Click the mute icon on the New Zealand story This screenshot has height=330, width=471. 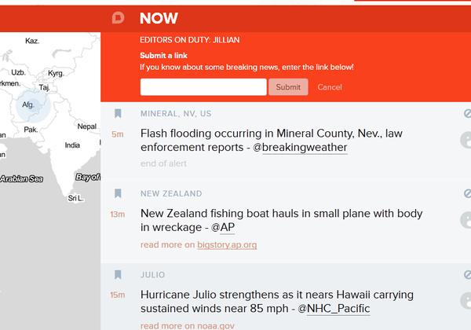(467, 193)
